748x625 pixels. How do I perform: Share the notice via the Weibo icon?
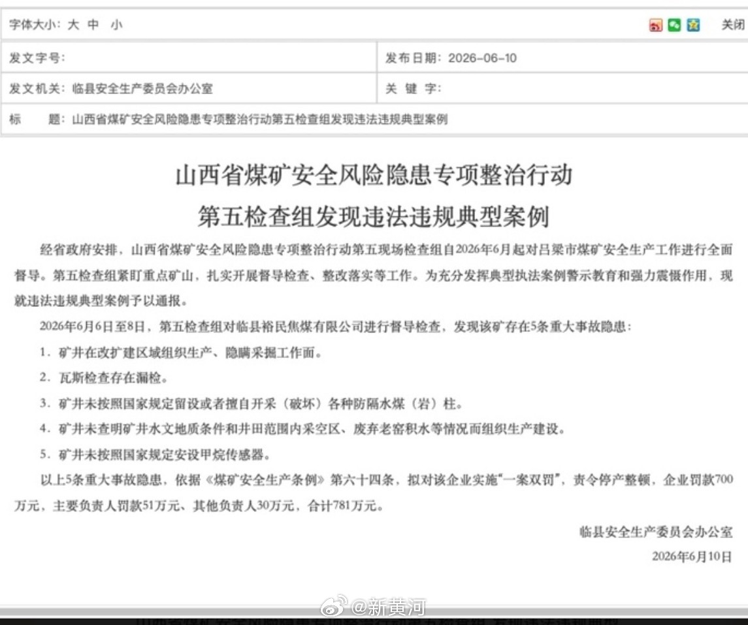pos(655,25)
